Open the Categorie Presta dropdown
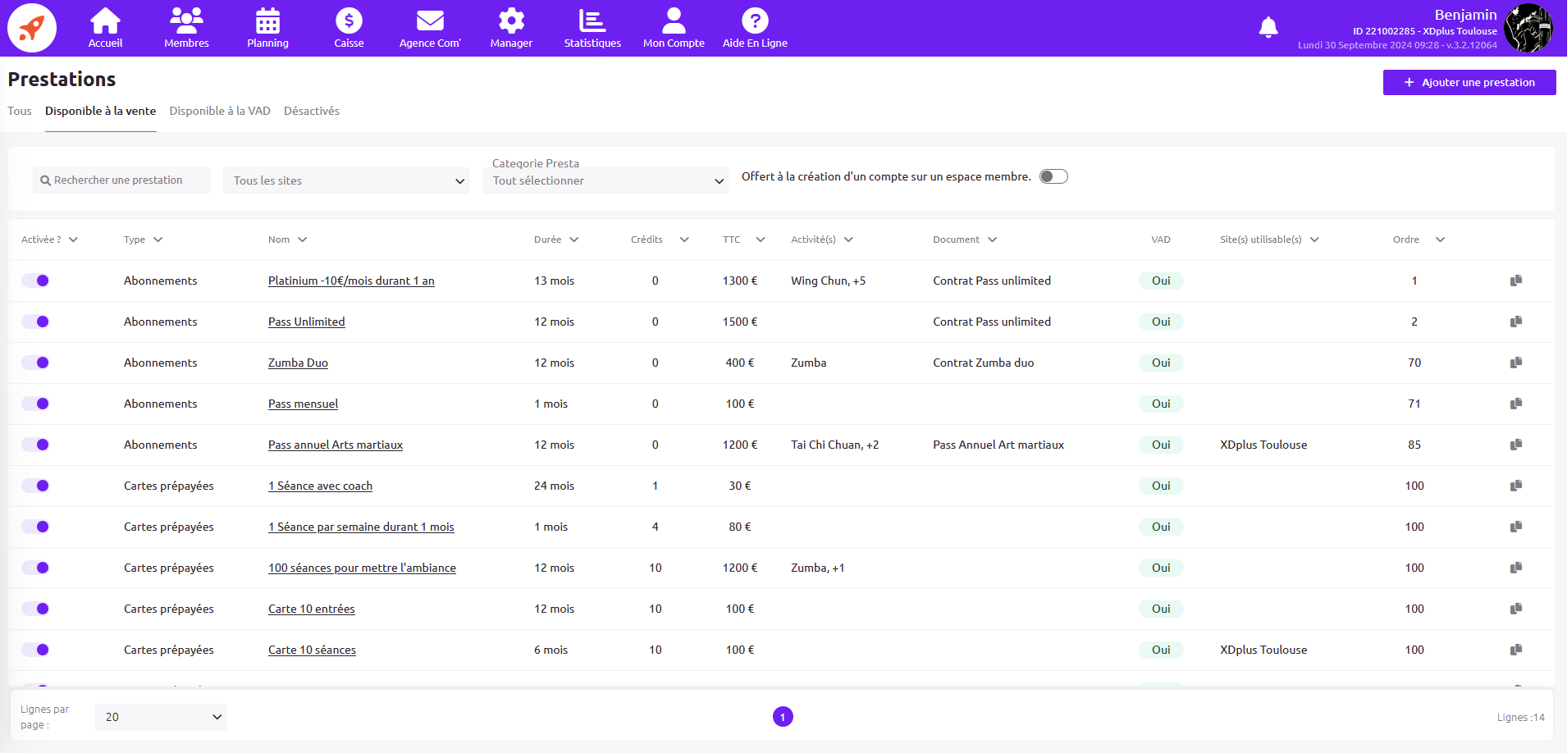The width and height of the screenshot is (1567, 753). tap(605, 180)
